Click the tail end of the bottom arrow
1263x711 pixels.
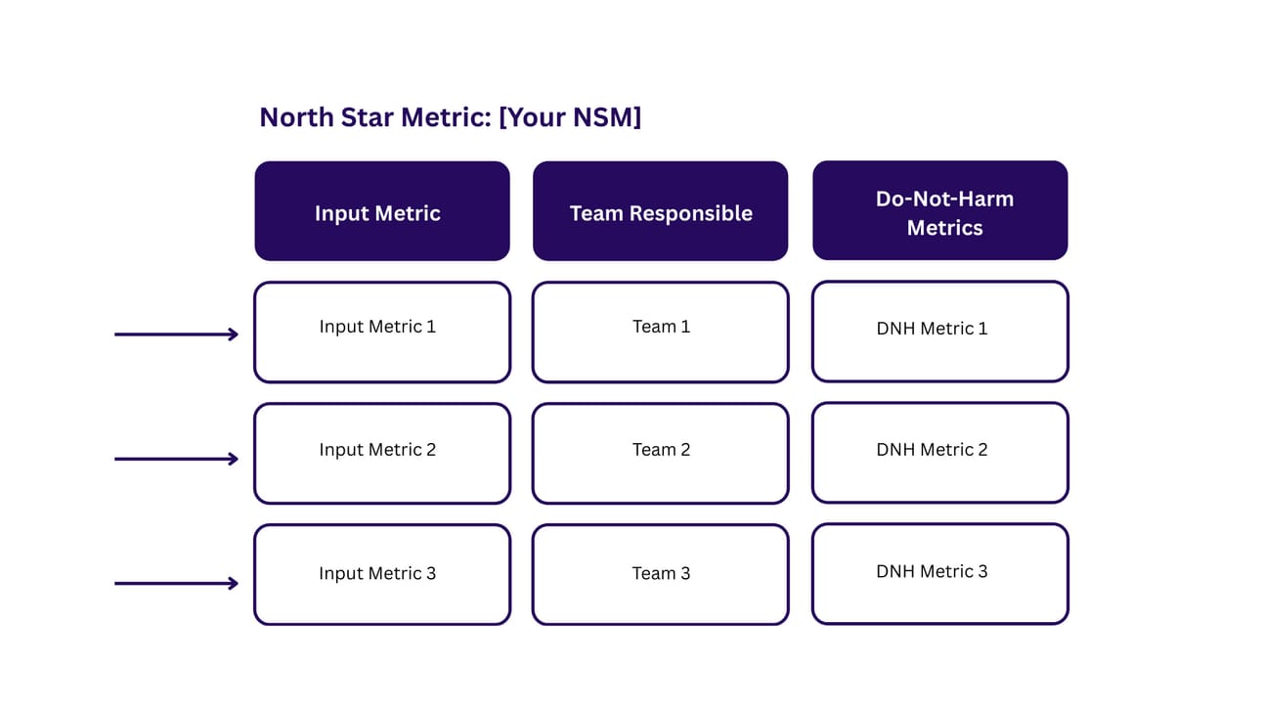click(x=118, y=584)
